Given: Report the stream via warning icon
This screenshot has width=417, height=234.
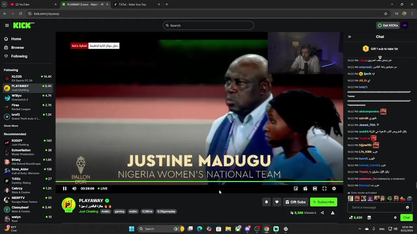Looking at the screenshot, I should coord(333,213).
